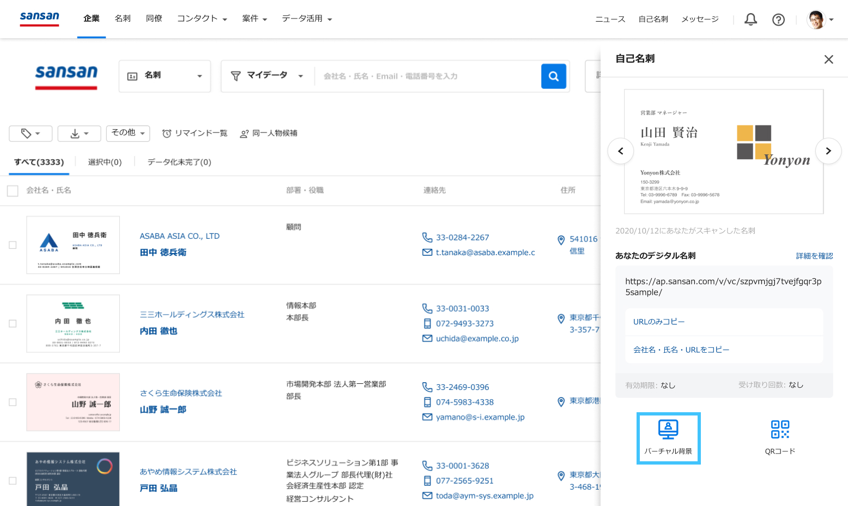Screen dimensions: 848x506
Task: Open the user avatar menu
Action: [x=820, y=20]
